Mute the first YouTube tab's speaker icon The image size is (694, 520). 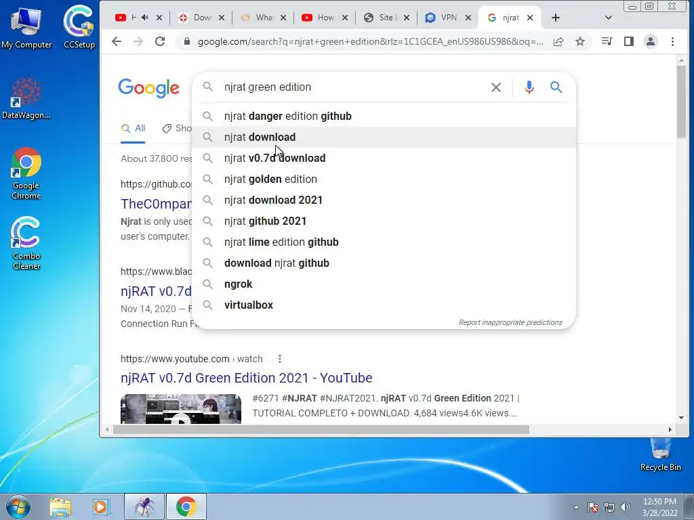pos(144,18)
